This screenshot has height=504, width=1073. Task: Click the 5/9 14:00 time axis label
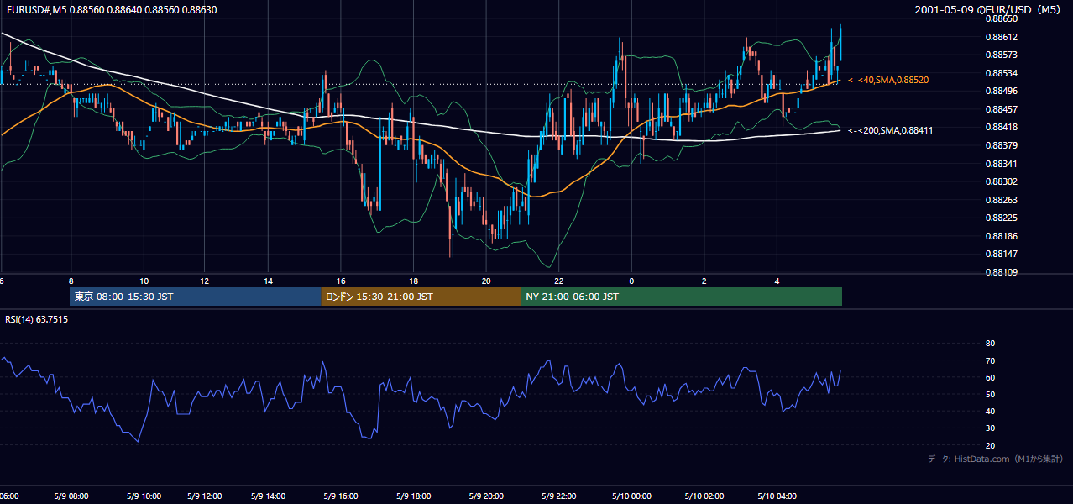click(270, 496)
